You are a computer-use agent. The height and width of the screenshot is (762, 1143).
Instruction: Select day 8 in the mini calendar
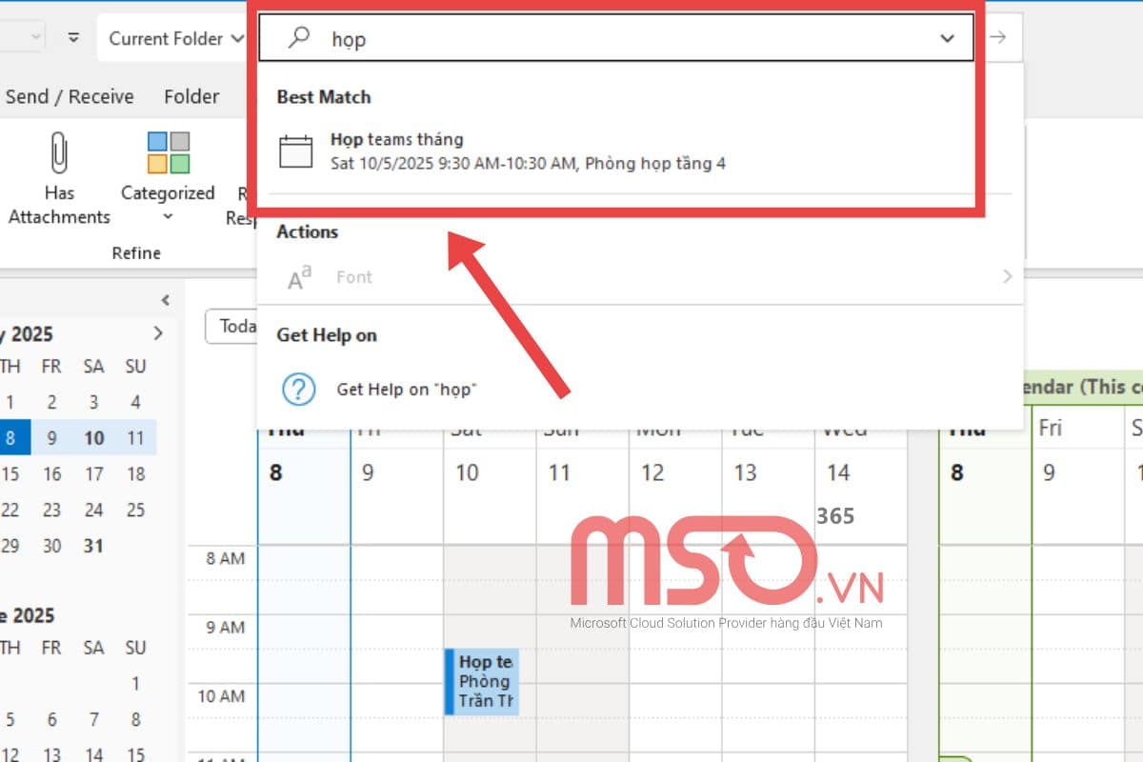pos(10,438)
